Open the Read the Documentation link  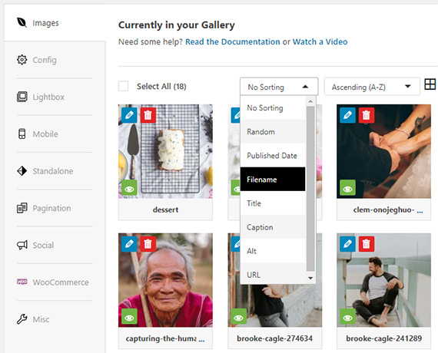(233, 42)
